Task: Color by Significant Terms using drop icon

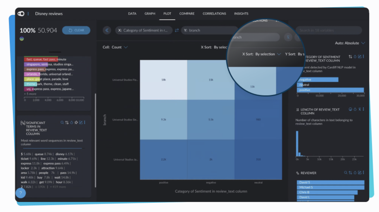Action: (71, 122)
